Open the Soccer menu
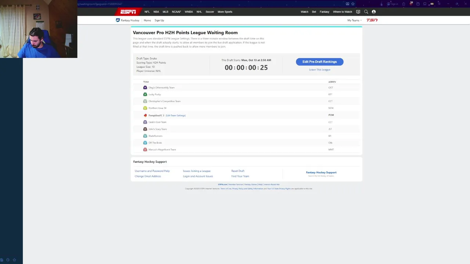Viewport: 470px width, 264px height. [210, 12]
